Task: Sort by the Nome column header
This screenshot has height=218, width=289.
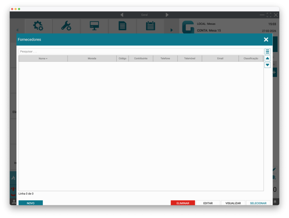Action: (43, 58)
